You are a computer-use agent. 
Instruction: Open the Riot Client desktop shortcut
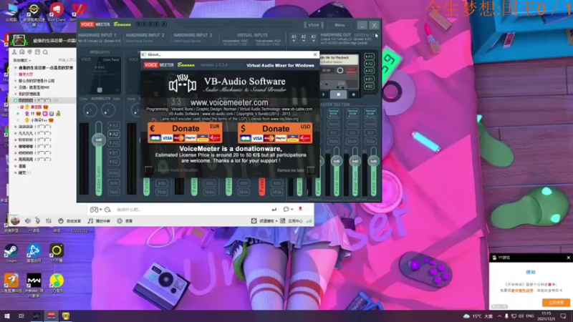coord(57,11)
